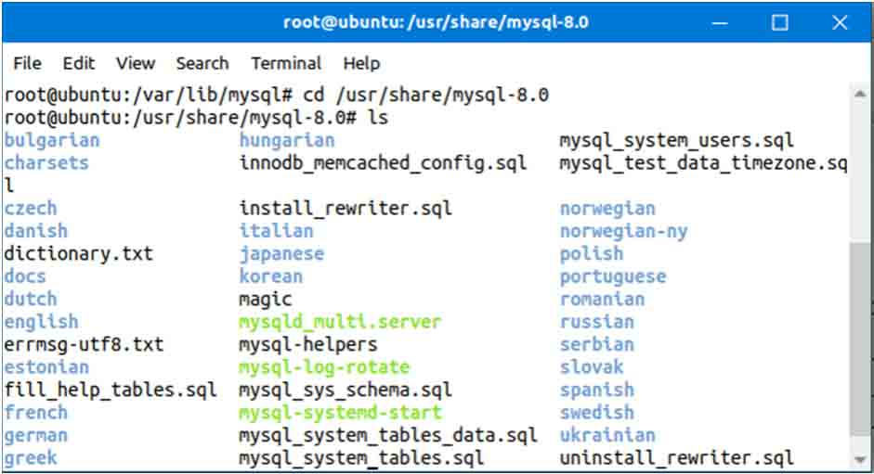Screen dimensions: 874x474
Task: Click the english directory name
Action: click(x=41, y=322)
